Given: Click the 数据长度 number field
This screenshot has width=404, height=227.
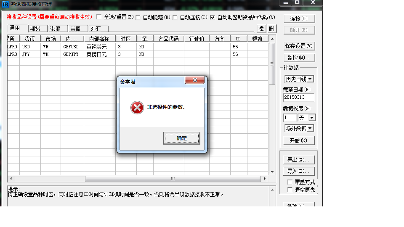Looking at the screenshot, I should point(290,118).
